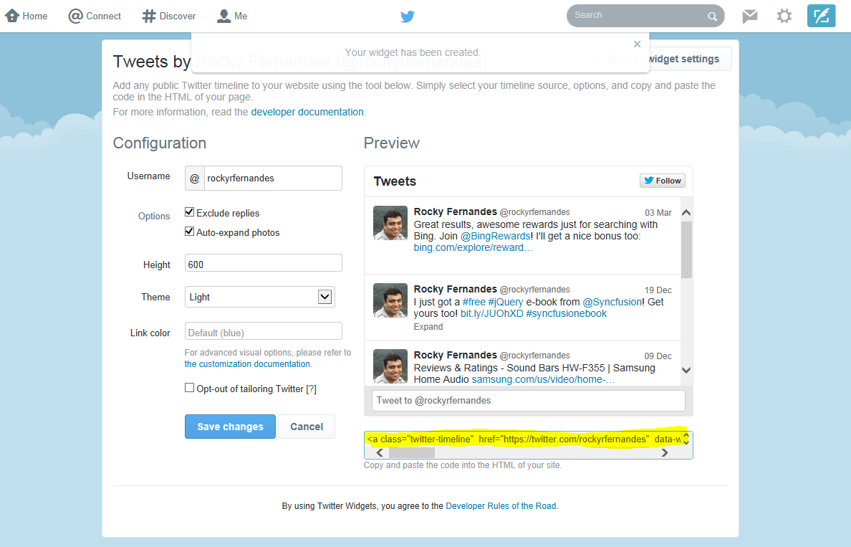This screenshot has height=547, width=851.
Task: Open Developer Rules of the Road
Action: tap(501, 505)
